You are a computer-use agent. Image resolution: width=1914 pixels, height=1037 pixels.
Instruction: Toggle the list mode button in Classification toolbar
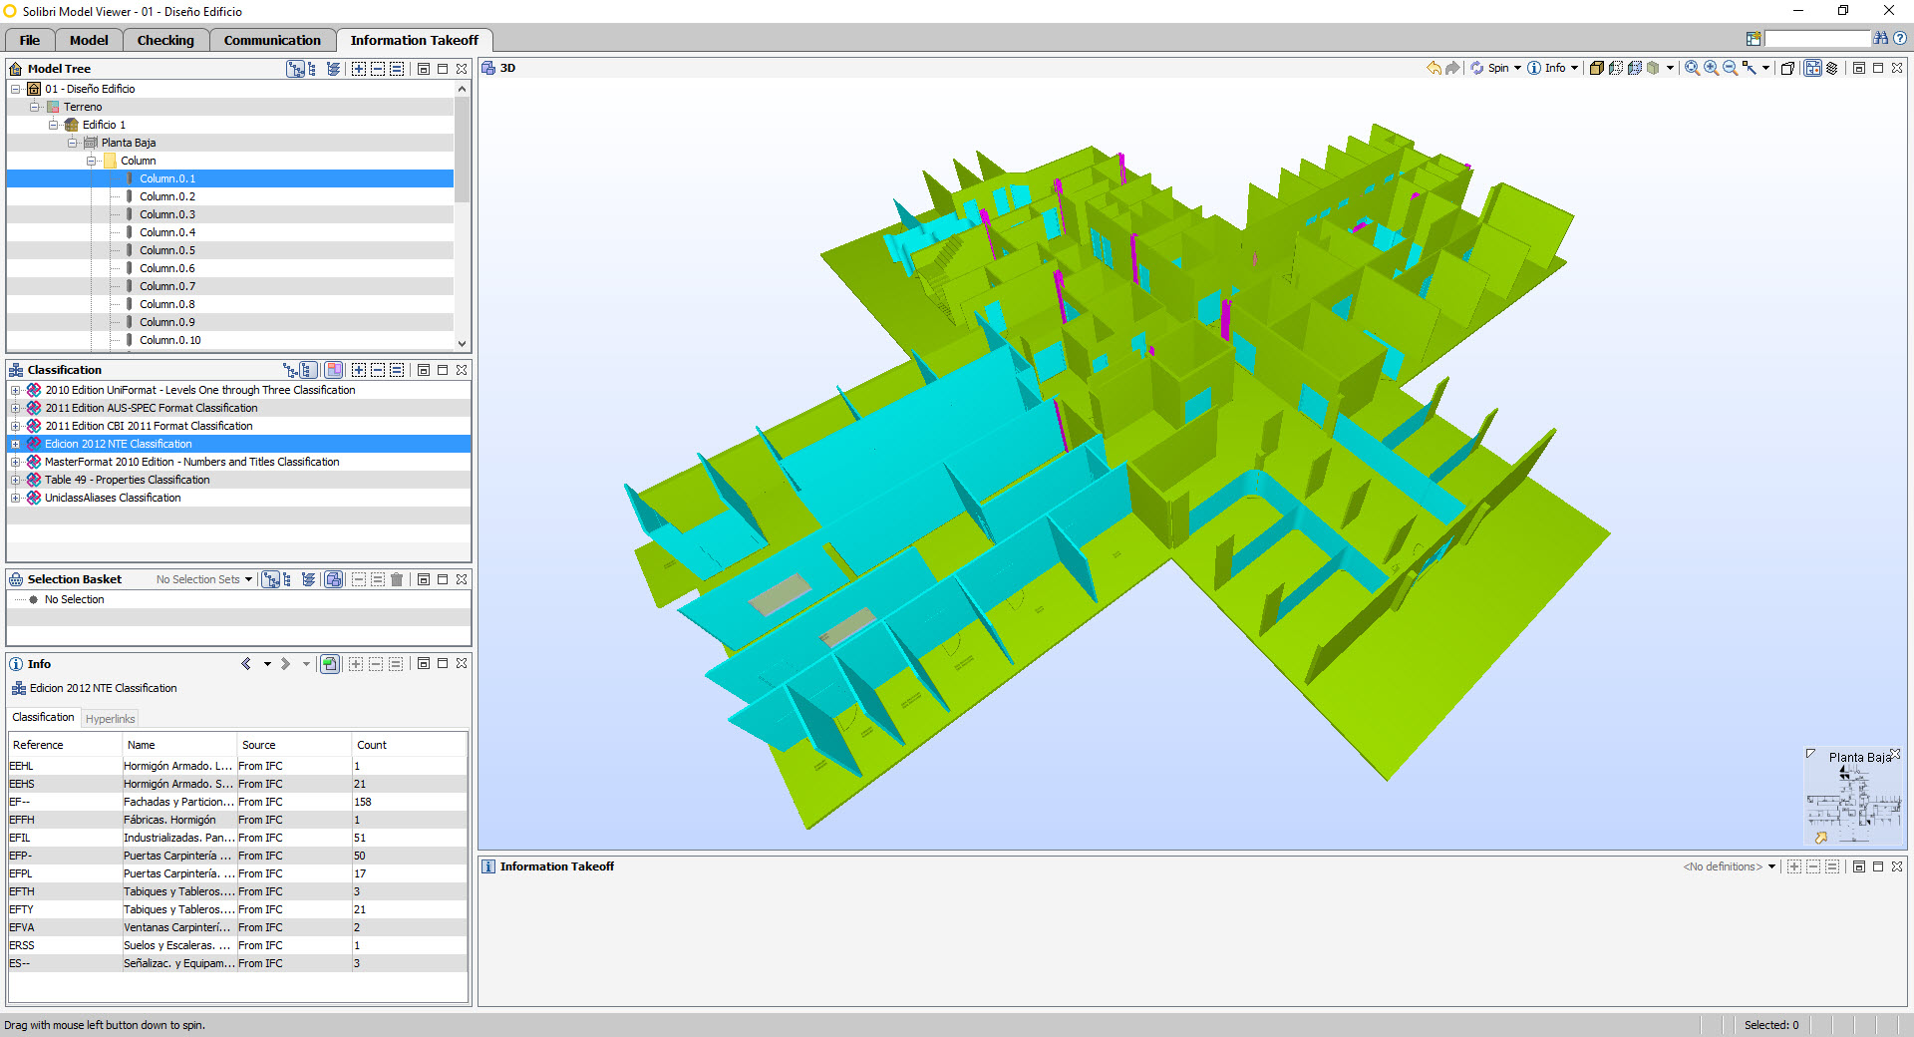(309, 370)
